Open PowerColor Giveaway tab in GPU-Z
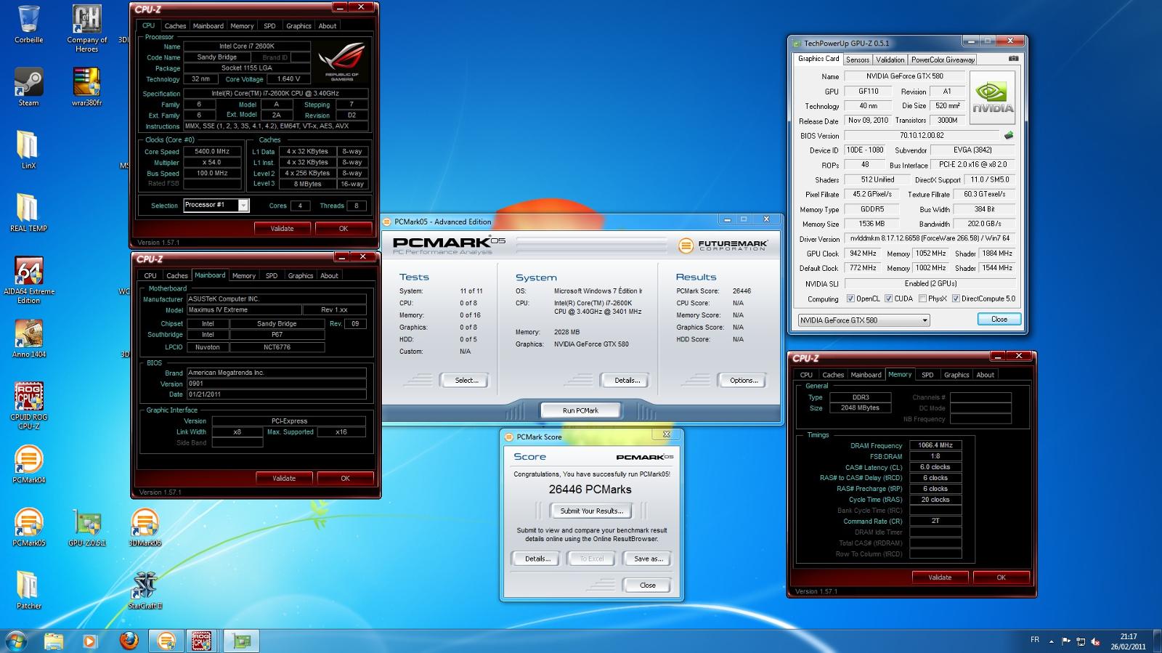 click(x=943, y=60)
